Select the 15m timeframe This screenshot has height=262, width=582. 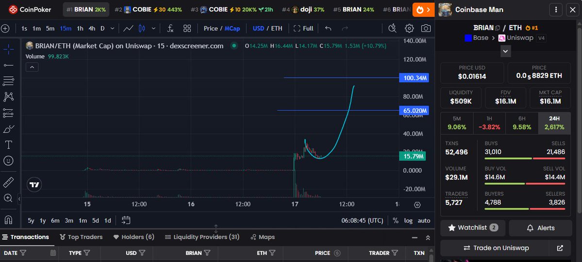tap(66, 28)
